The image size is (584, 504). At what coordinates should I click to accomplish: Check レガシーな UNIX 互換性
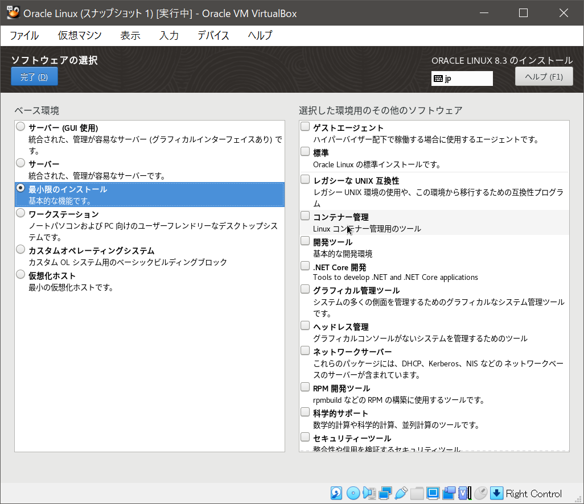point(305,179)
